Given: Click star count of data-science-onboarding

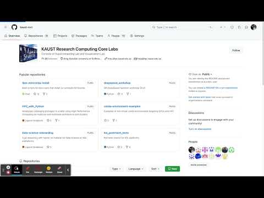Looking at the screenshot, I should point(49,147).
